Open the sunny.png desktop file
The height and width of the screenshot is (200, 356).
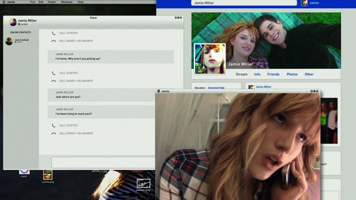[48, 175]
